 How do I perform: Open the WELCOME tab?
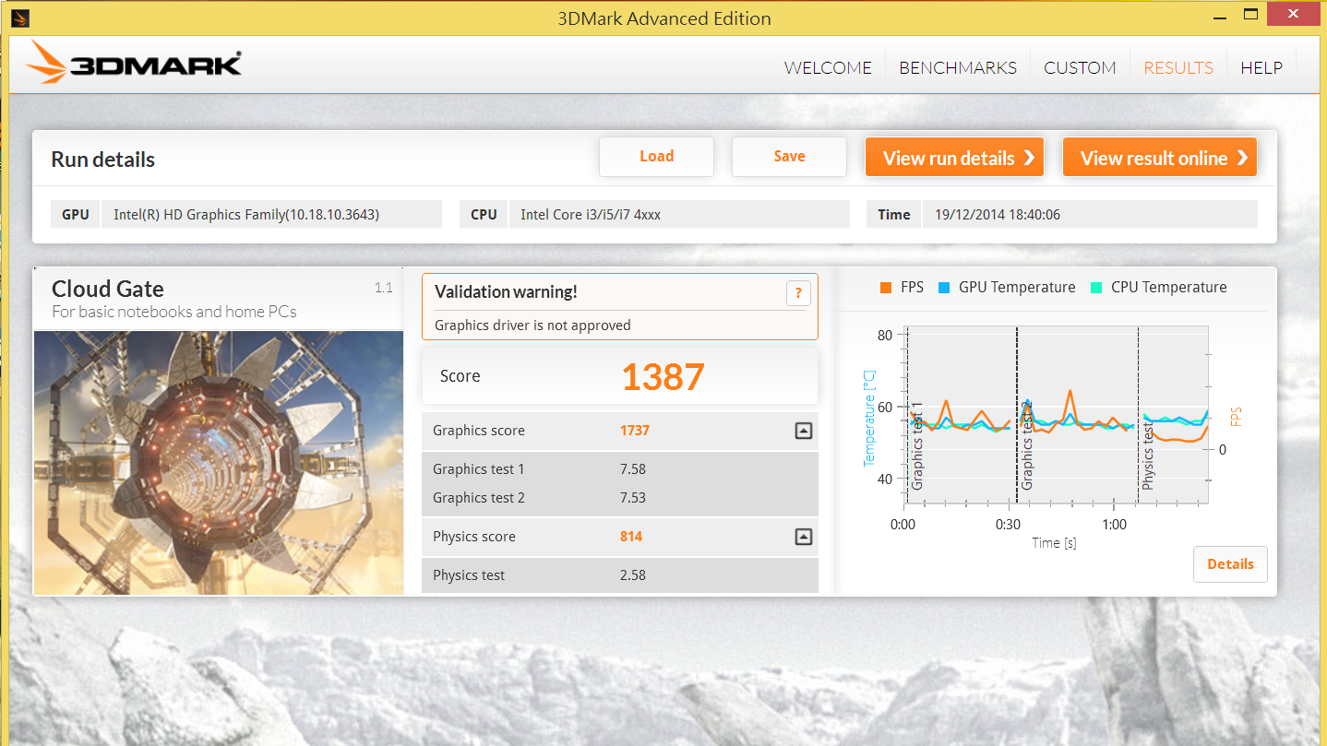828,67
